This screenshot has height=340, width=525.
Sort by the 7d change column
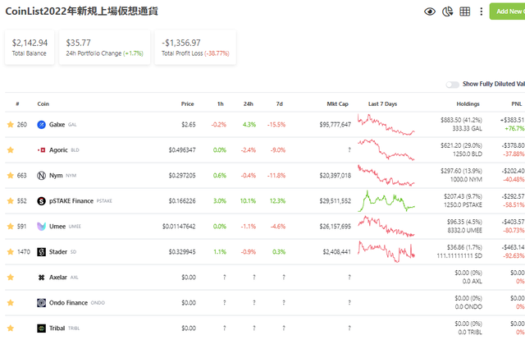(x=279, y=104)
